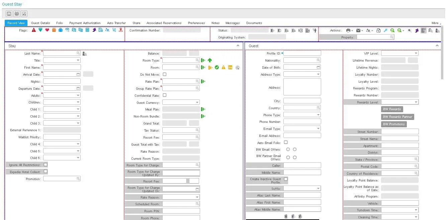Check Ignore All Restrictions
Image resolution: width=446 pixels, height=220 pixels.
coord(46,165)
